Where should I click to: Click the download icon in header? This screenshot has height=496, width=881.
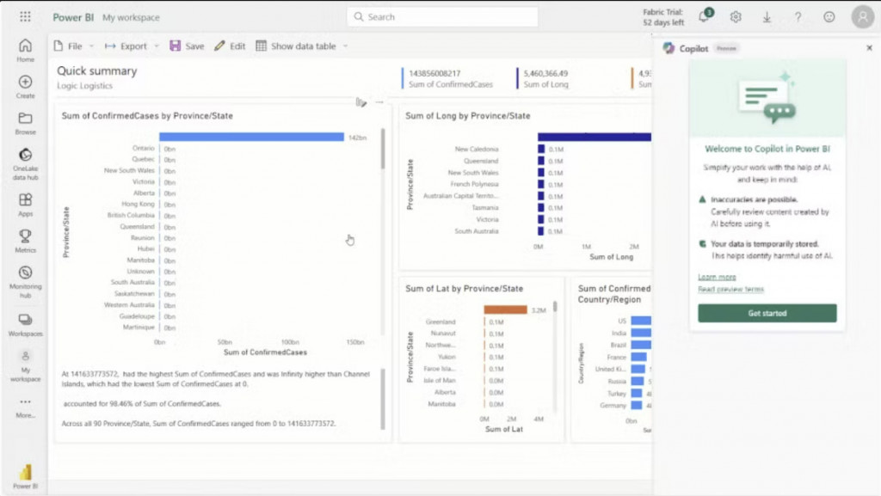[x=767, y=17]
